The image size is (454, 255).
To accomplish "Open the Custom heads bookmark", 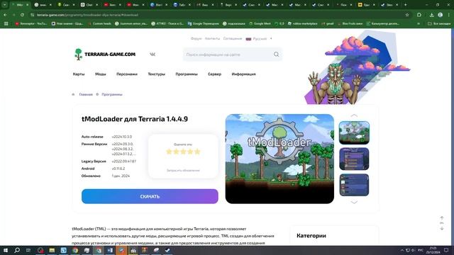I will tap(99, 23).
